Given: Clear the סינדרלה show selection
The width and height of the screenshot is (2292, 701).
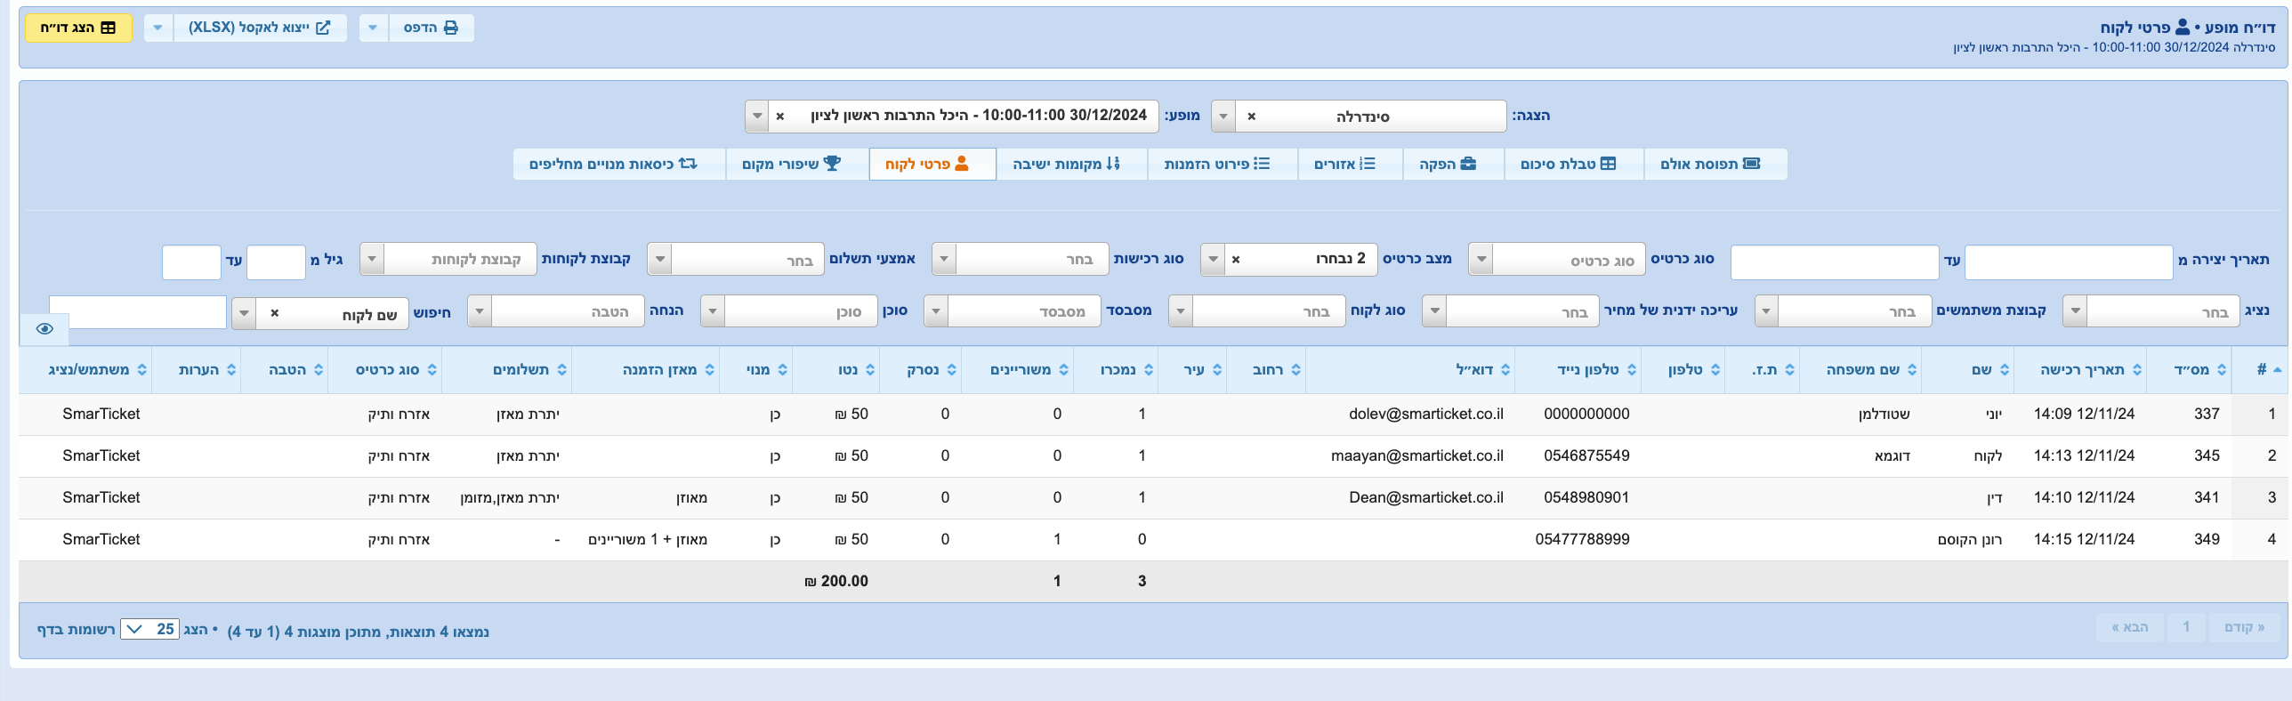Looking at the screenshot, I should point(1251,117).
